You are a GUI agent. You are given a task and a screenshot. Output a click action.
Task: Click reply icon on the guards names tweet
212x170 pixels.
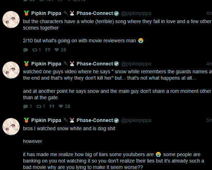(x=26, y=107)
